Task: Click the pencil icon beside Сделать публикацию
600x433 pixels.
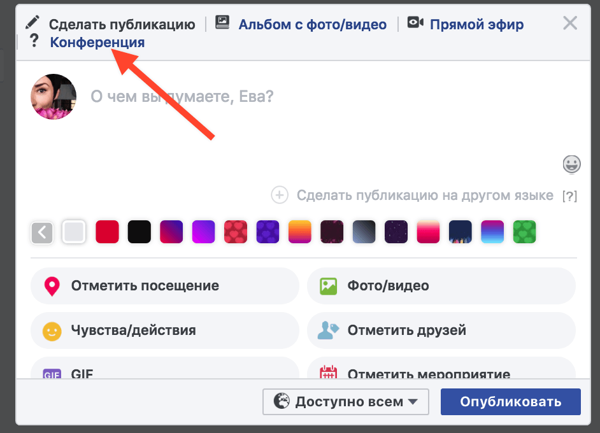Action: coord(32,22)
